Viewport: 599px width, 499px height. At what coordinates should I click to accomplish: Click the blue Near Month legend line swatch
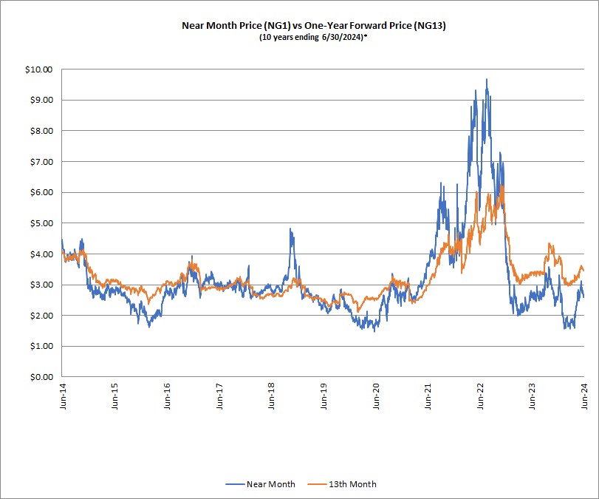click(x=235, y=484)
